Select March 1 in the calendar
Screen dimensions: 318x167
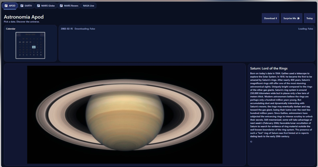point(34,52)
